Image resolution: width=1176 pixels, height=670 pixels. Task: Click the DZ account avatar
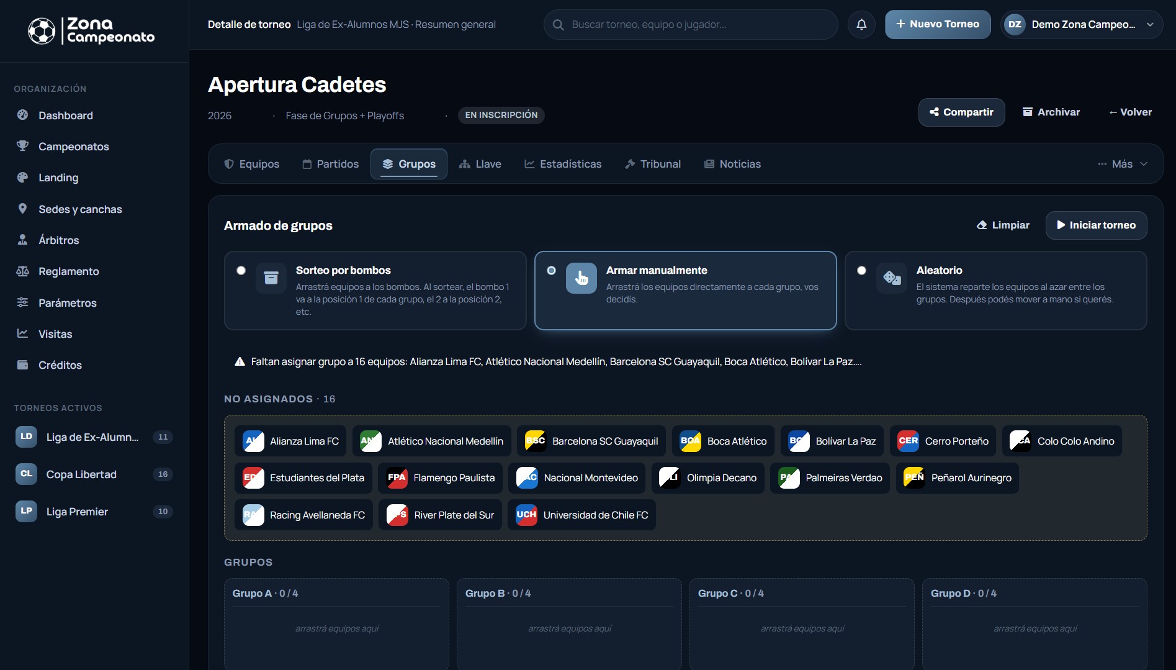1015,24
